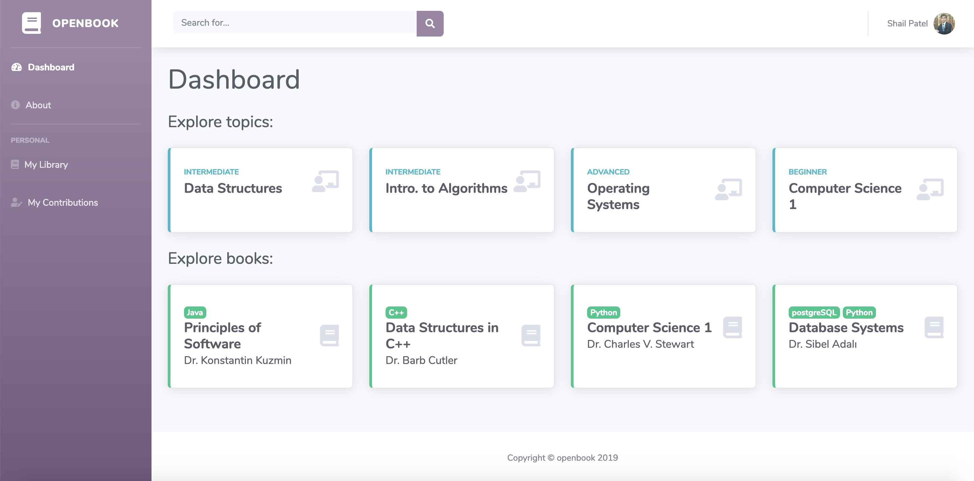Go to the About page
Image resolution: width=974 pixels, height=481 pixels.
coord(38,105)
